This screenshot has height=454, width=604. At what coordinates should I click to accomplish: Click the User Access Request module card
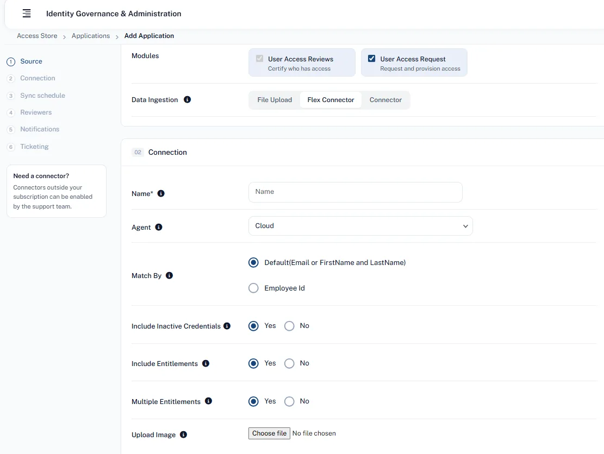(414, 62)
